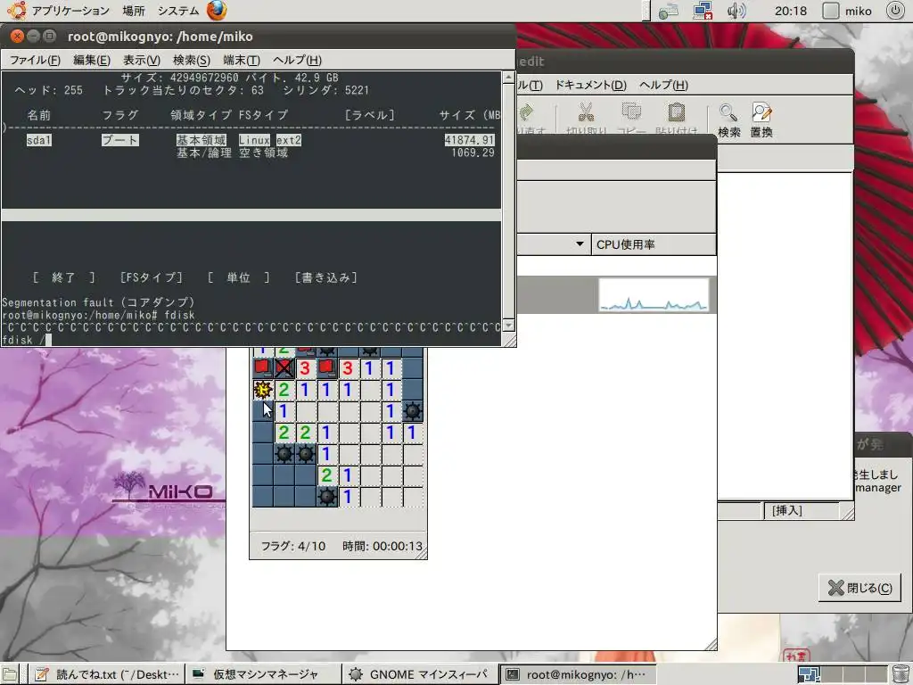Open the terminal 端末(T) menu
913x685 pixels.
(241, 60)
